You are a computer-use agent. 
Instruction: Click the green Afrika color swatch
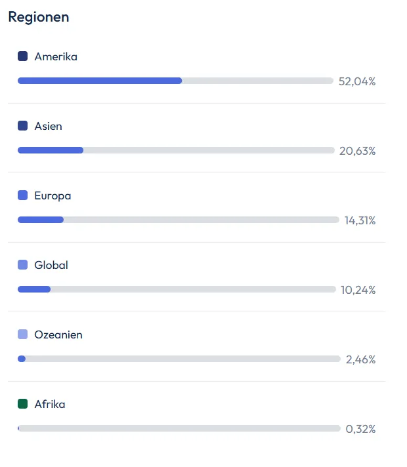point(23,403)
